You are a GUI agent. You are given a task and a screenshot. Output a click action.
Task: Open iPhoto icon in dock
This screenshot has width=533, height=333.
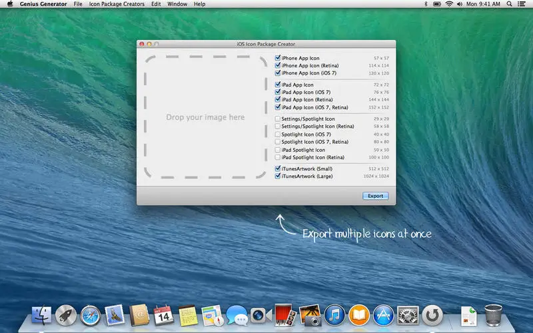point(310,315)
